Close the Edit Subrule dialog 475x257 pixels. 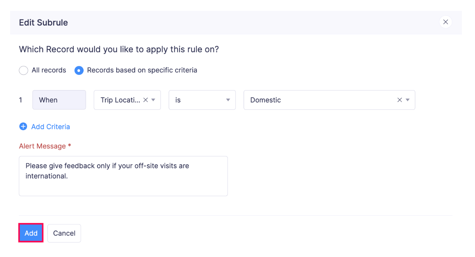pyautogui.click(x=445, y=22)
